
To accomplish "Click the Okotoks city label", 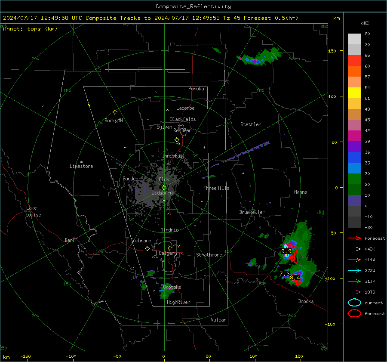I will pos(172,287).
